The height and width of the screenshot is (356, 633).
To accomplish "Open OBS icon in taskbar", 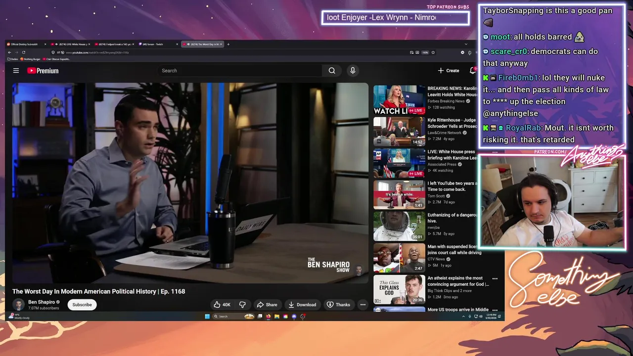I will 302,316.
